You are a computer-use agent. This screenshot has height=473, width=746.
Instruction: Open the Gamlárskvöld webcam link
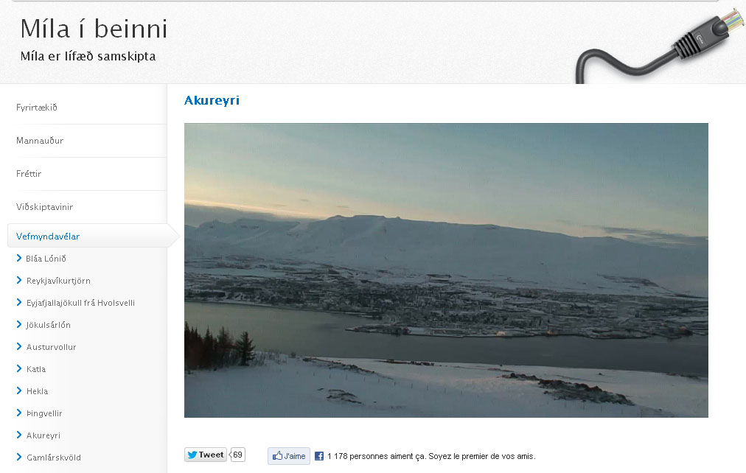[54, 458]
